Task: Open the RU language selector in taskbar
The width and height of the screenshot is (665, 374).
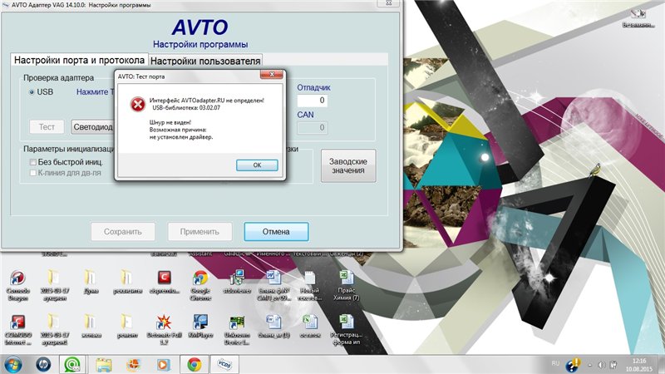Action: tap(556, 364)
